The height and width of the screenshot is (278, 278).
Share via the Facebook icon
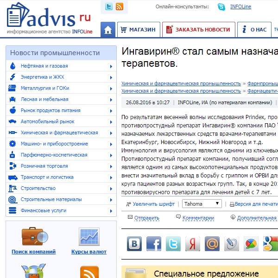(x=154, y=244)
